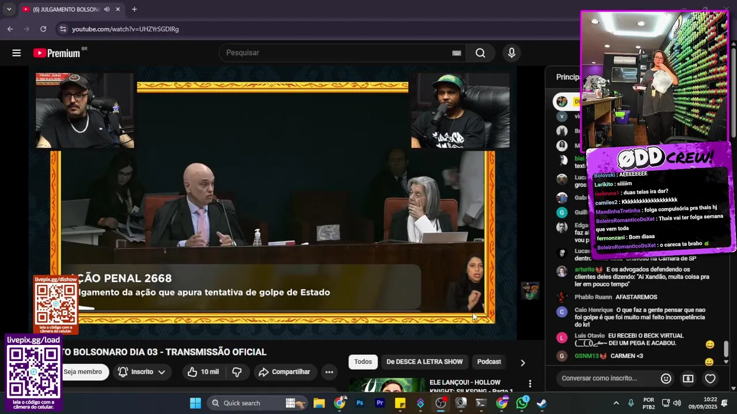Viewport: 737px width, 414px height.
Task: Select the Podcast filter chip
Action: (489, 362)
